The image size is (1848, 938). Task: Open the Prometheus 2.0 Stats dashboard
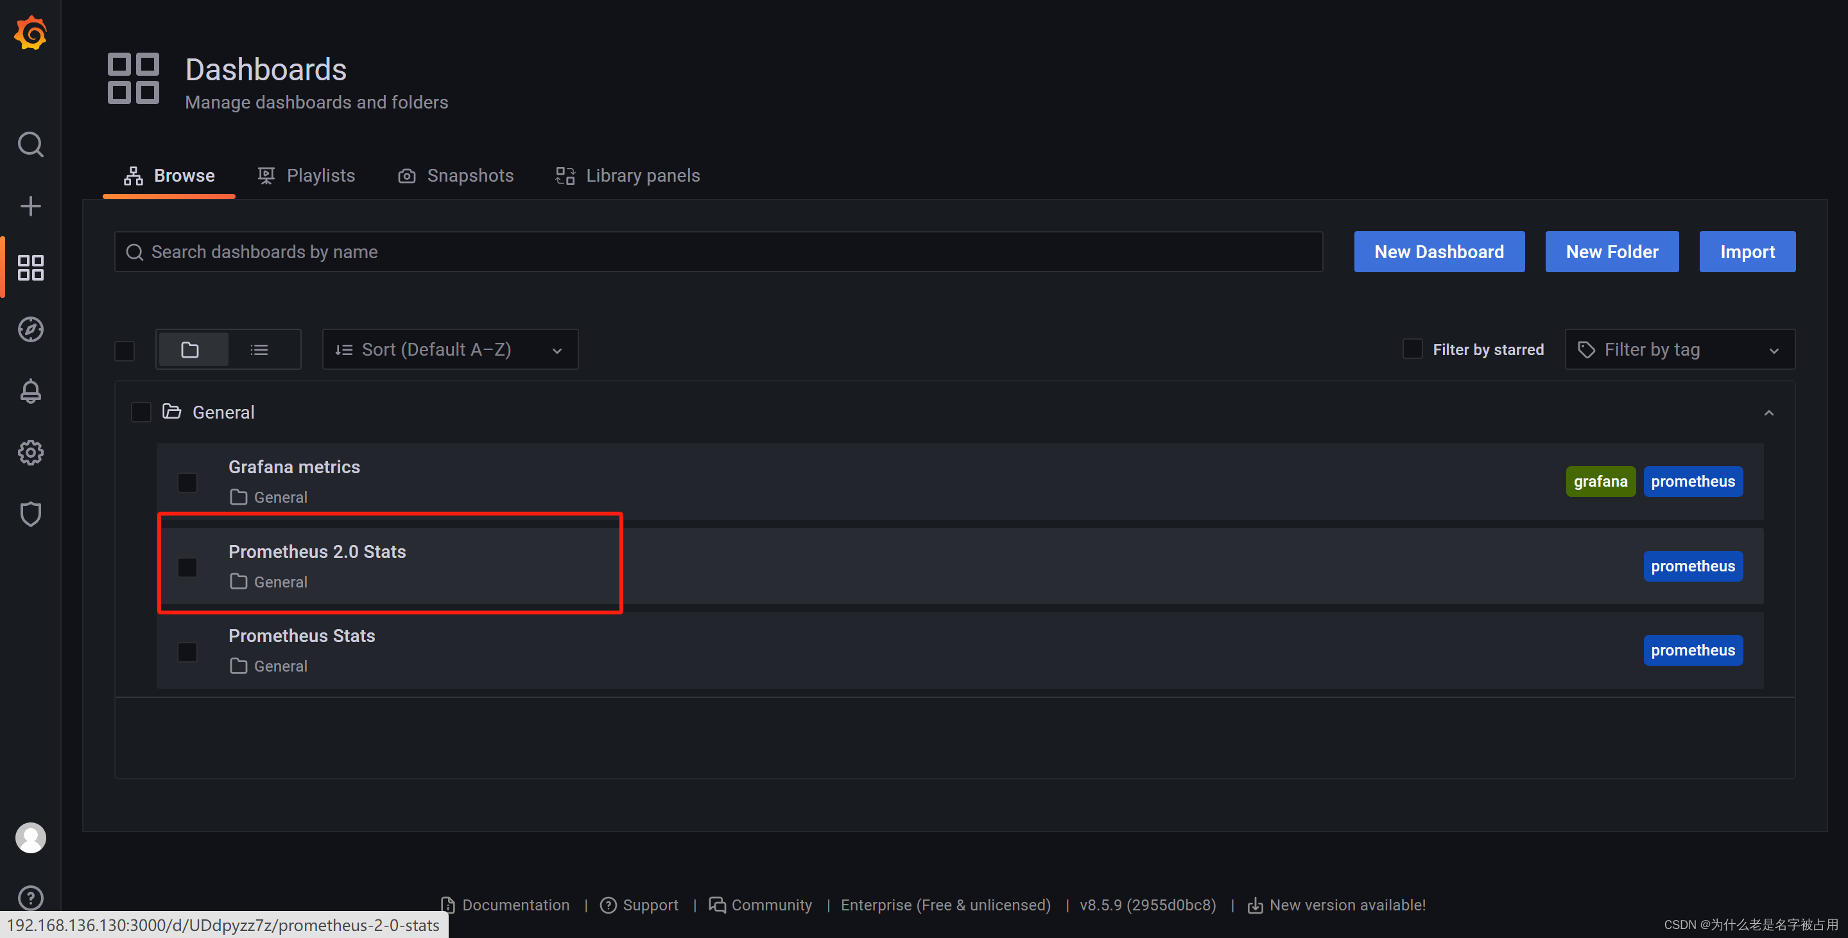tap(317, 552)
